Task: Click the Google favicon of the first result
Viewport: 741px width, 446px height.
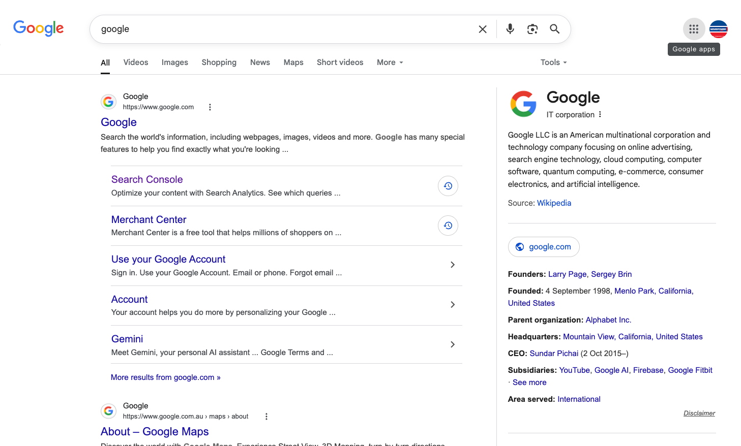Action: (x=108, y=102)
